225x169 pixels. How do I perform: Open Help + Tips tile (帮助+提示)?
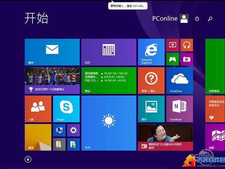click(151, 81)
